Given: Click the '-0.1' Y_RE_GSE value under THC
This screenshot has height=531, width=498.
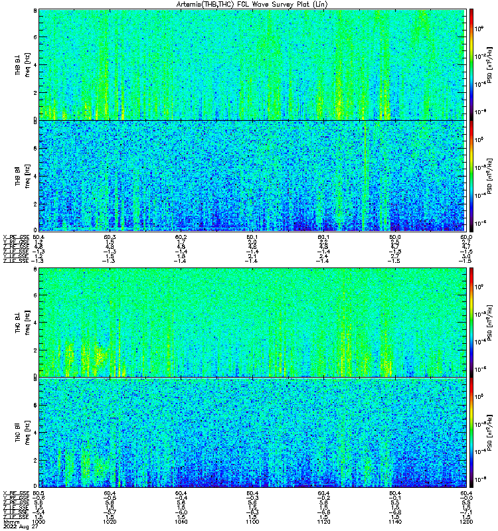Looking at the screenshot, I should pyautogui.click(x=395, y=498).
